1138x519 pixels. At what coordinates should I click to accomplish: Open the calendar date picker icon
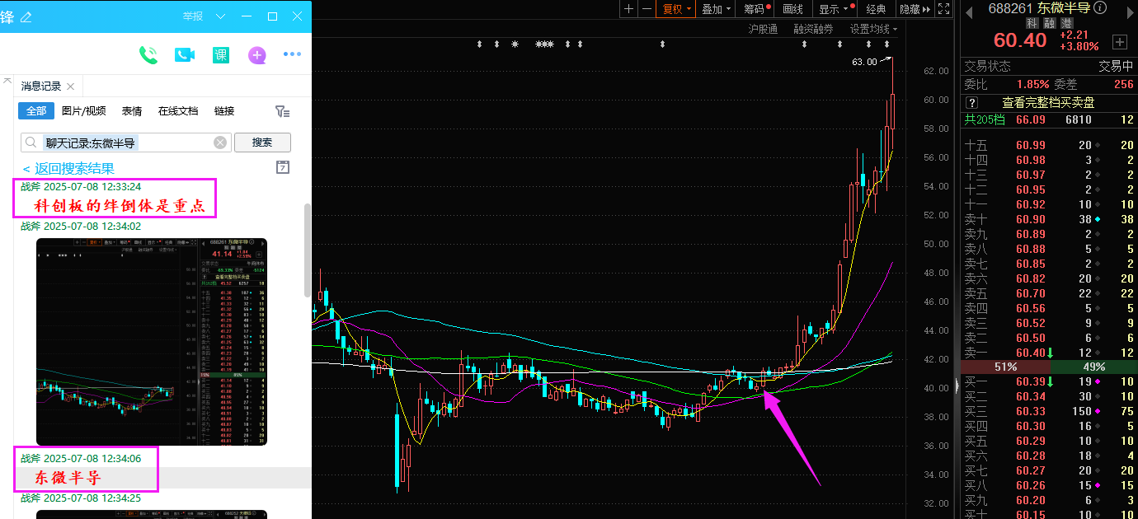tap(283, 167)
